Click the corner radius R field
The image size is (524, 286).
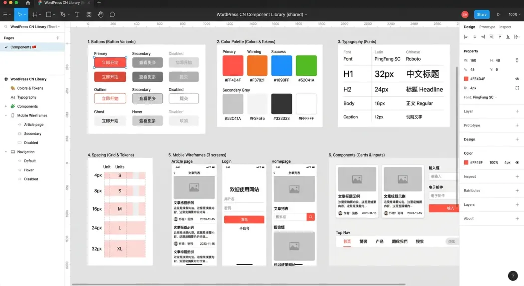[473, 88]
